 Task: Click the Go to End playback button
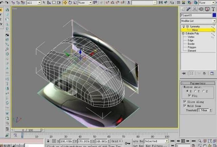click(x=193, y=141)
